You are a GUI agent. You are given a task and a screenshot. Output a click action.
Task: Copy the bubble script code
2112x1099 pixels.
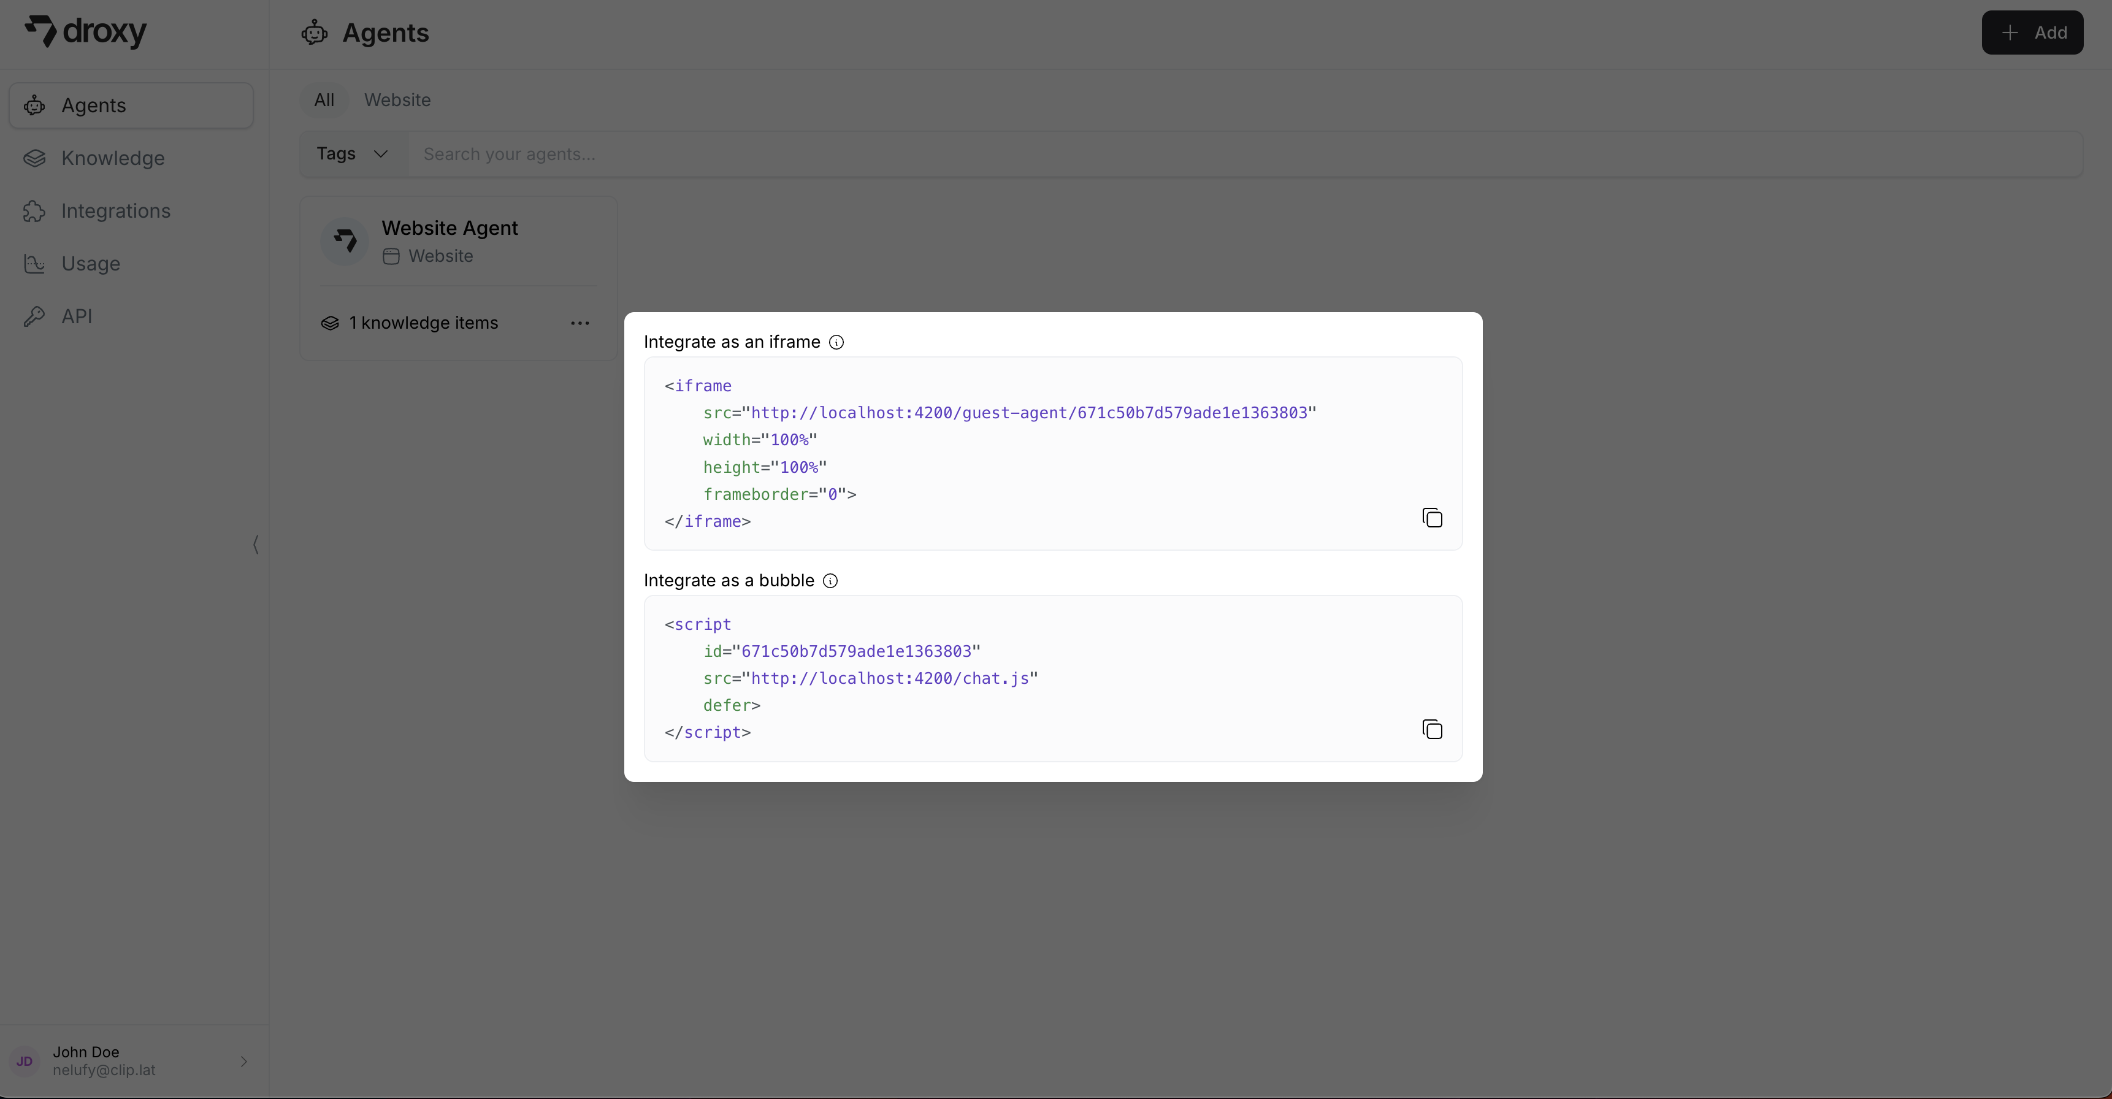(1433, 729)
